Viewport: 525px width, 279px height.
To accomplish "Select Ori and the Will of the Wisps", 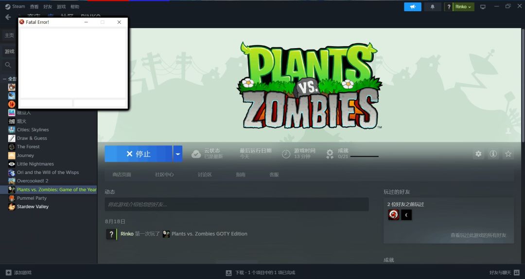I will pyautogui.click(x=48, y=172).
